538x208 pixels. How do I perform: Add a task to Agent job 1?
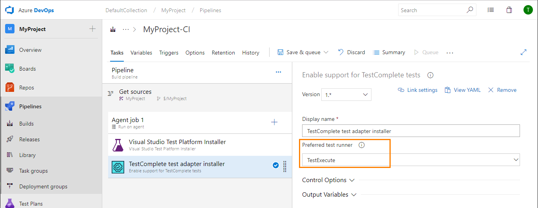pyautogui.click(x=274, y=122)
